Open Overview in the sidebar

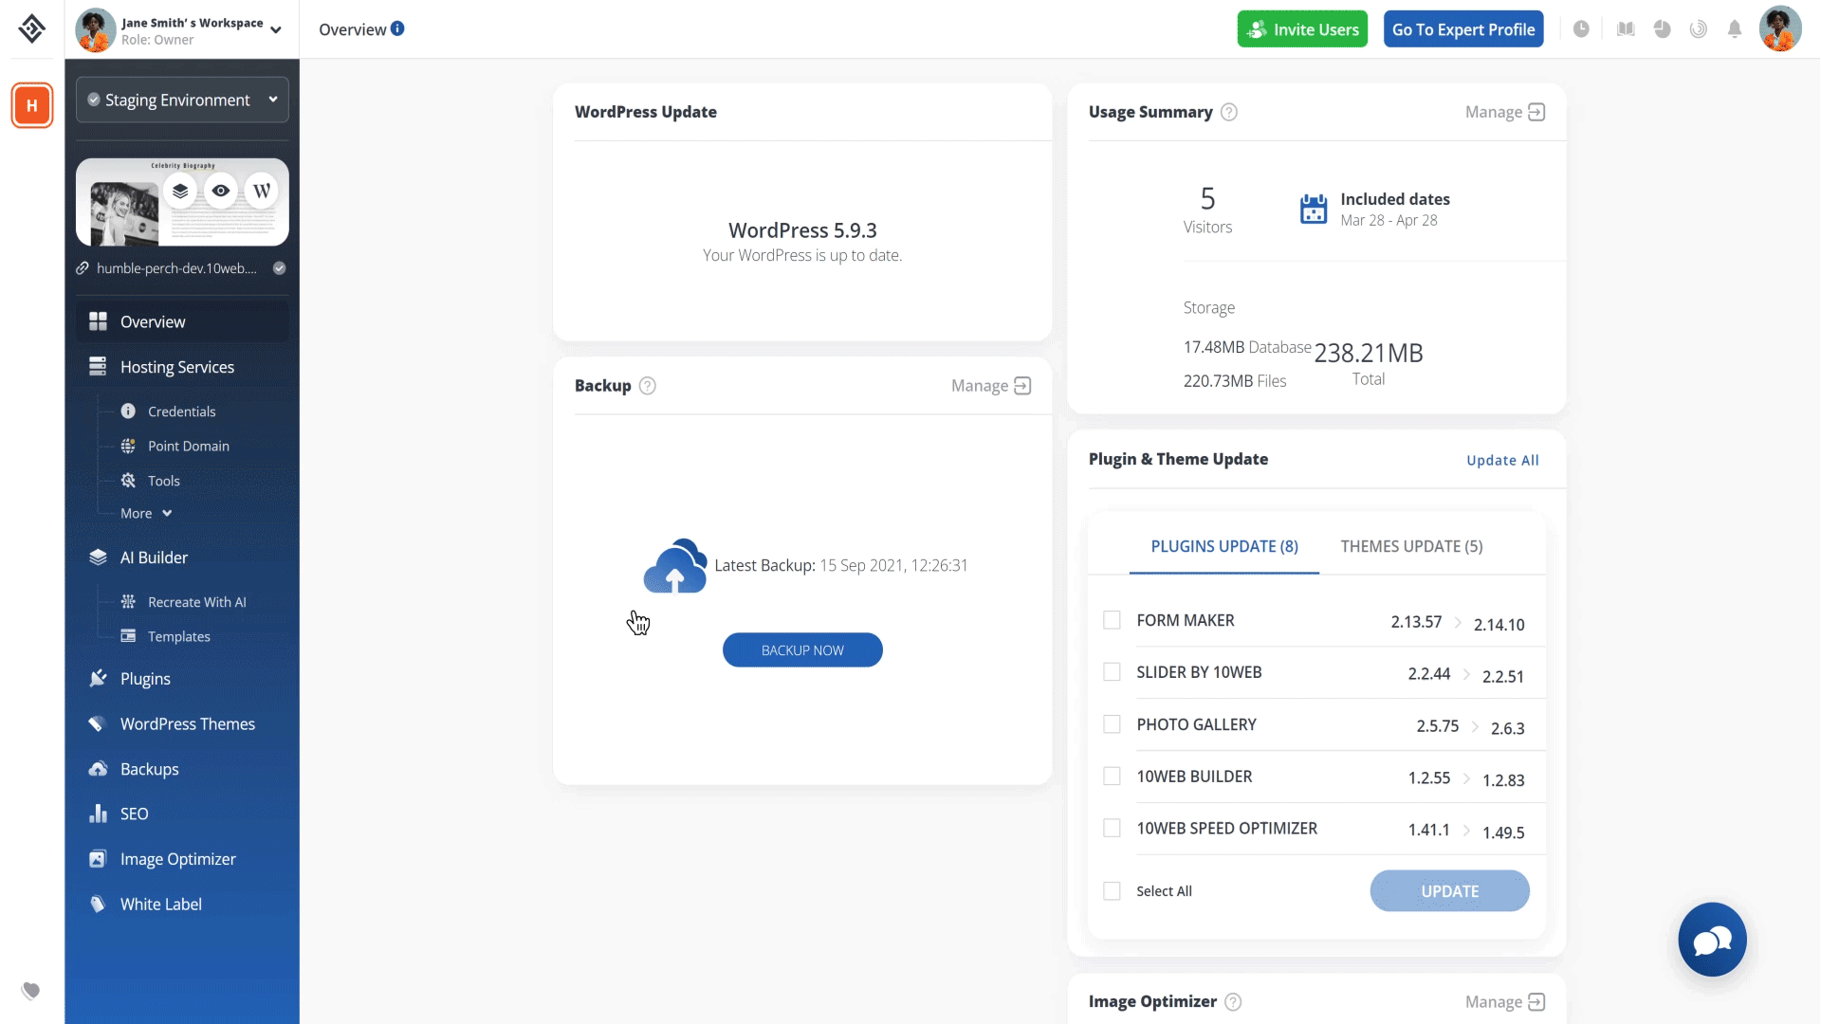click(182, 321)
